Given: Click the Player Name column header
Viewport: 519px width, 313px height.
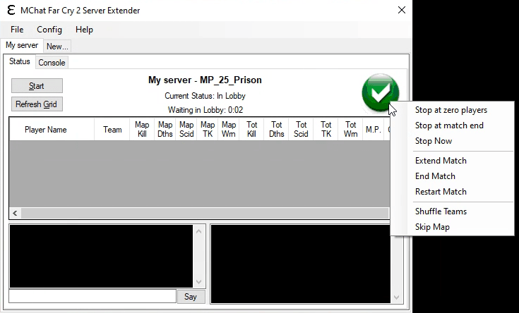Looking at the screenshot, I should 46,130.
